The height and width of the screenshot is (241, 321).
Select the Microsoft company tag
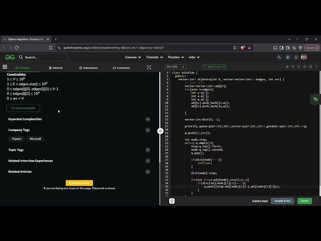pyautogui.click(x=35, y=139)
